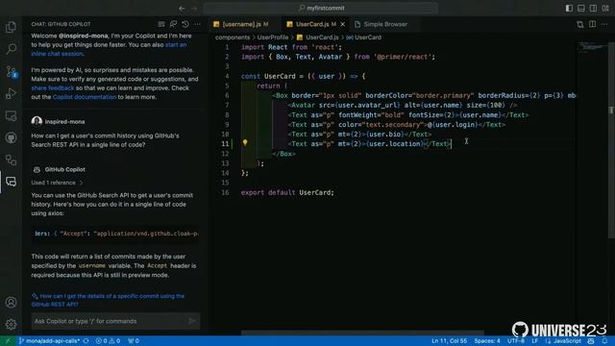Open the Manage settings gear
The height and width of the screenshot is (346, 615).
click(x=11, y=324)
